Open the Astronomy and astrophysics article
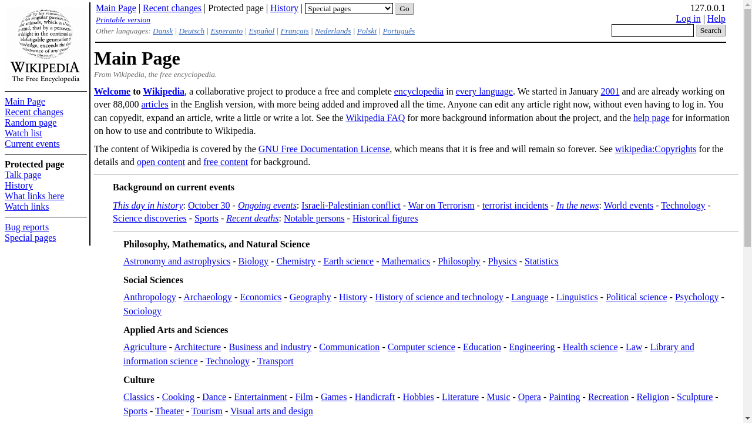 tap(176, 261)
